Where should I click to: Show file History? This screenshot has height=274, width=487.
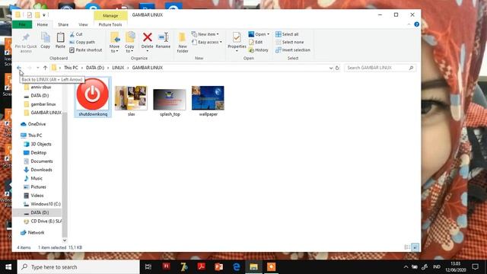click(259, 49)
